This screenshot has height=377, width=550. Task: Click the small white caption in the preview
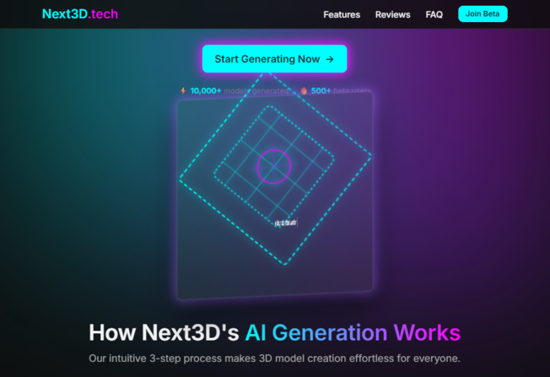[x=285, y=223]
